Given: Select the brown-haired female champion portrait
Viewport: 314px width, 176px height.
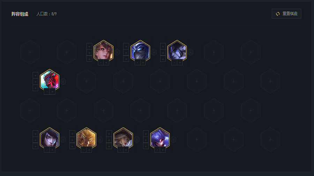Looking at the screenshot, I should coord(103,51).
